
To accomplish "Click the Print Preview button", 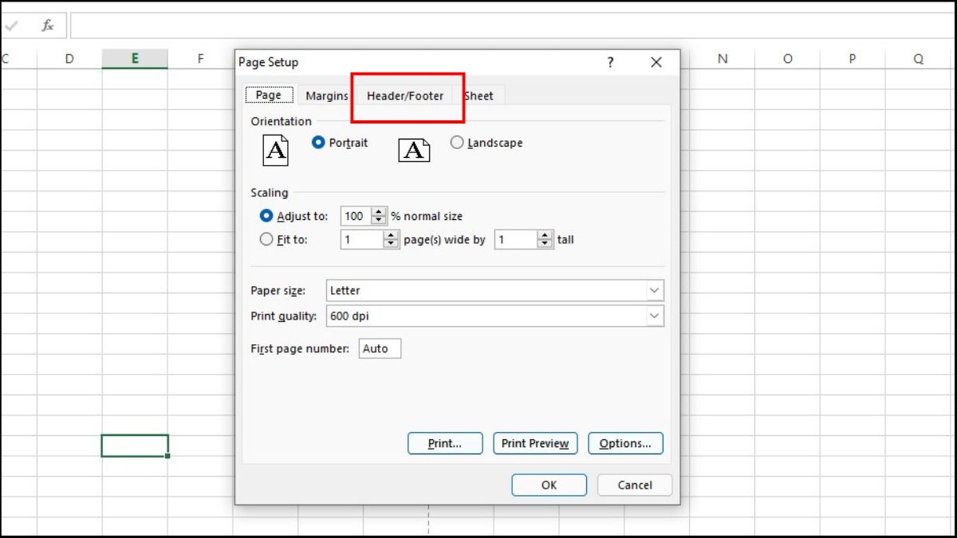I will click(x=535, y=443).
